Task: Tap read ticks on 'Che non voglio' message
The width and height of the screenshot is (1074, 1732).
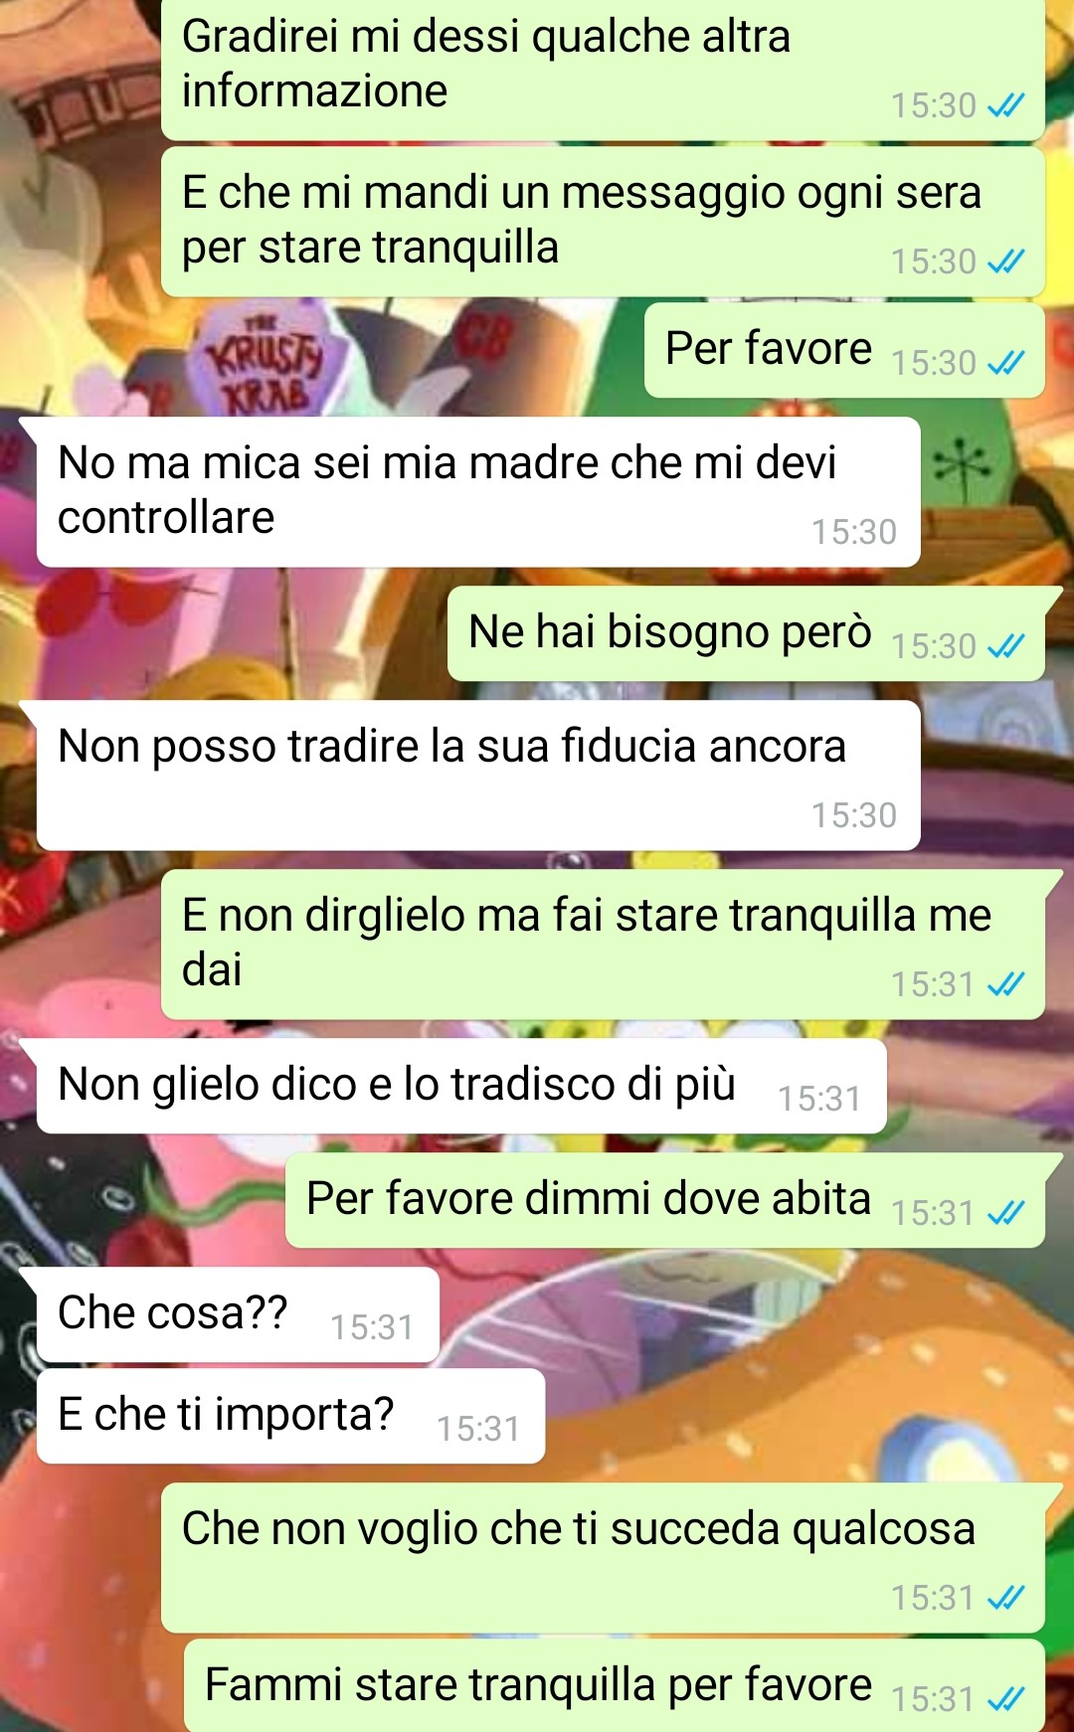Action: pos(1005,1598)
